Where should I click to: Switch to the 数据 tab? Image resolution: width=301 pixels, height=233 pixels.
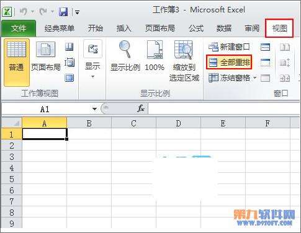click(224, 29)
